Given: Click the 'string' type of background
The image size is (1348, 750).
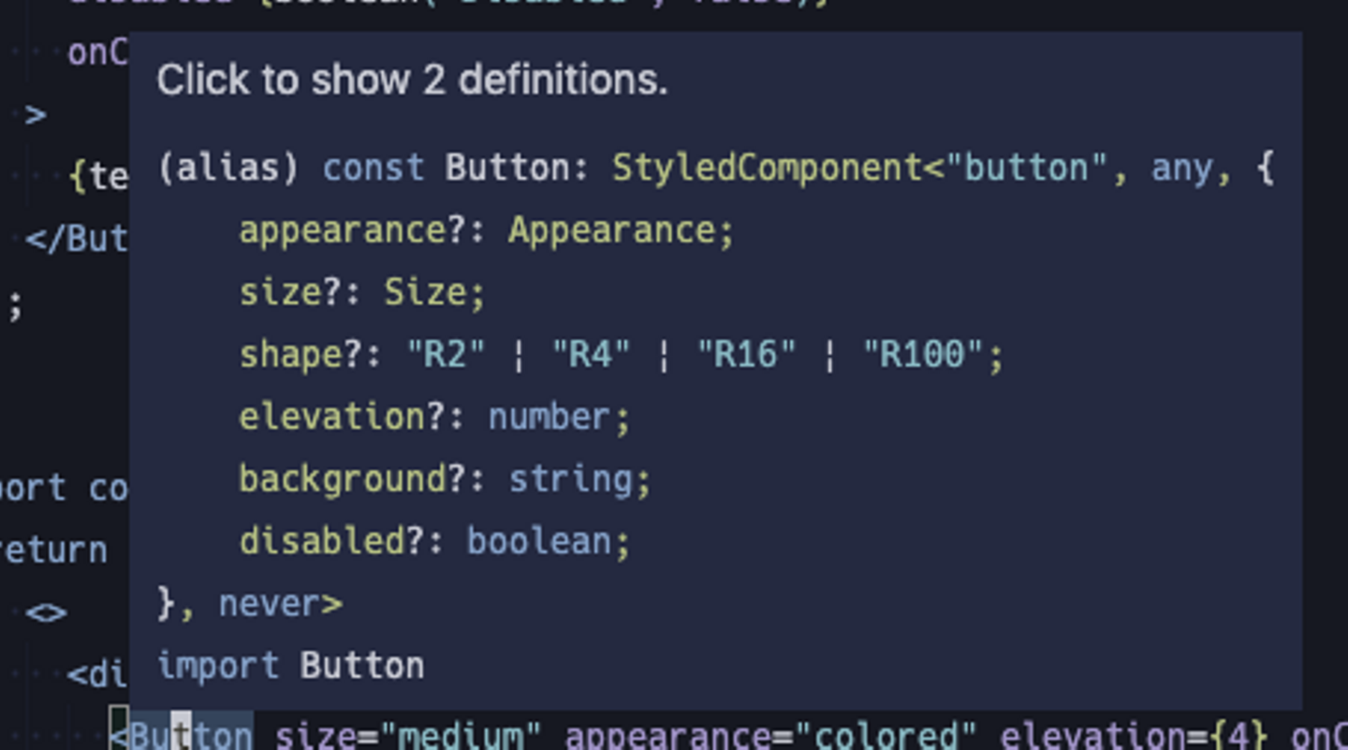Looking at the screenshot, I should coord(570,479).
